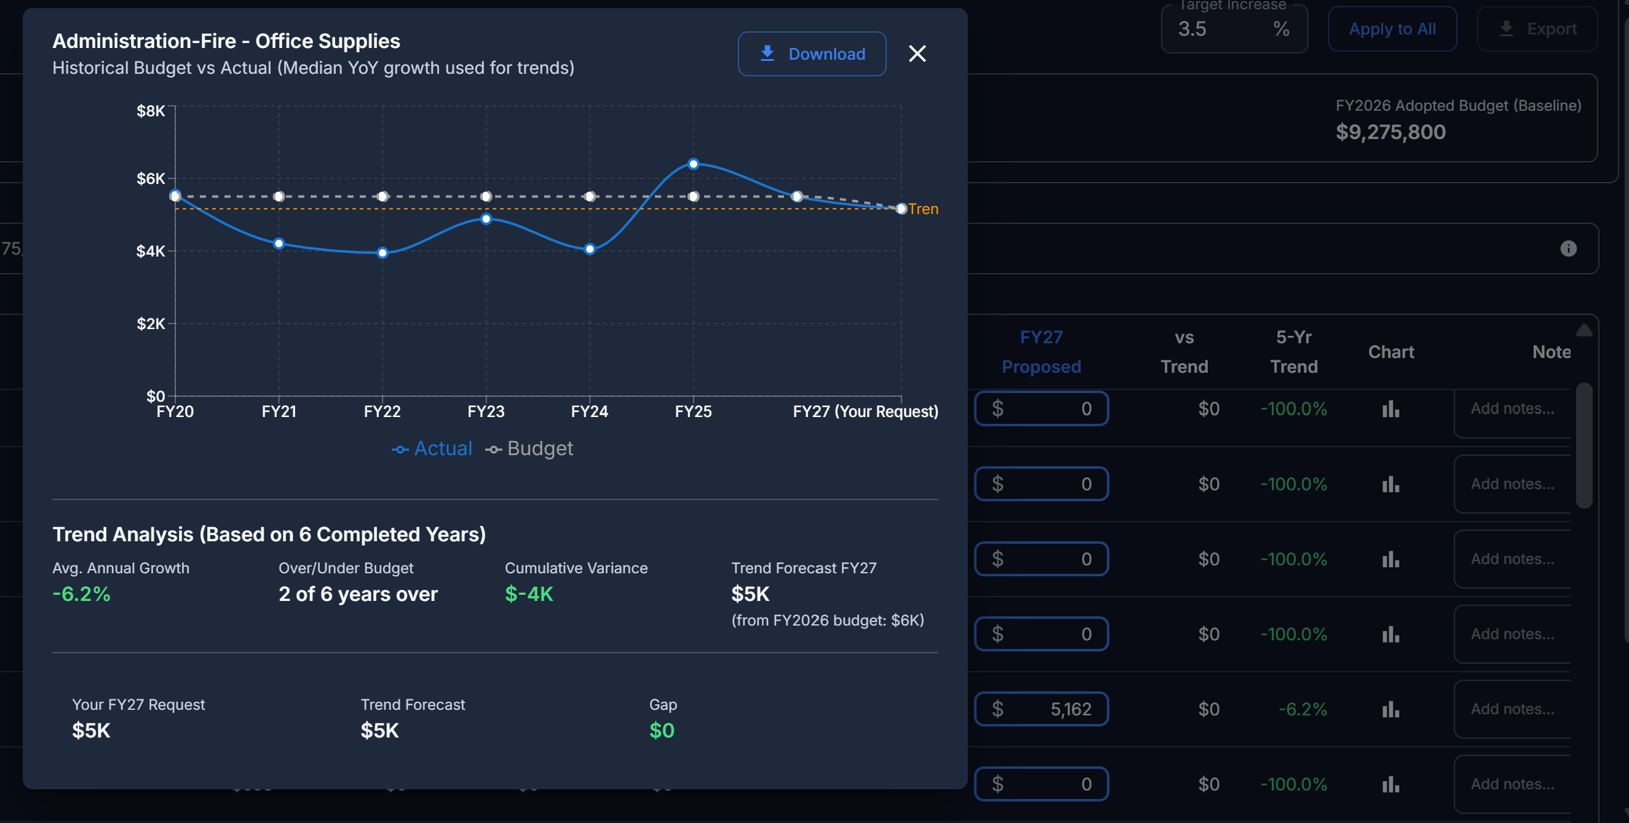Click the info icon on right panel

1568,248
